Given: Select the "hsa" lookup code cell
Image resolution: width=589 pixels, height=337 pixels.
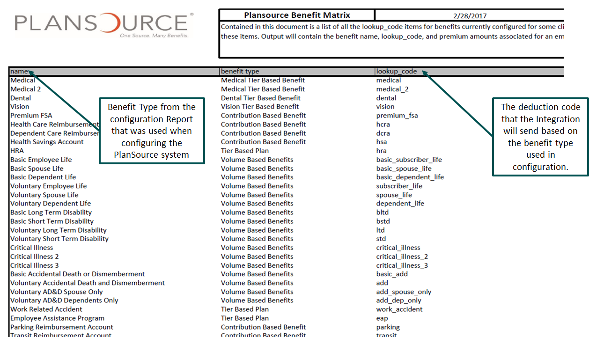Looking at the screenshot, I should [x=382, y=141].
